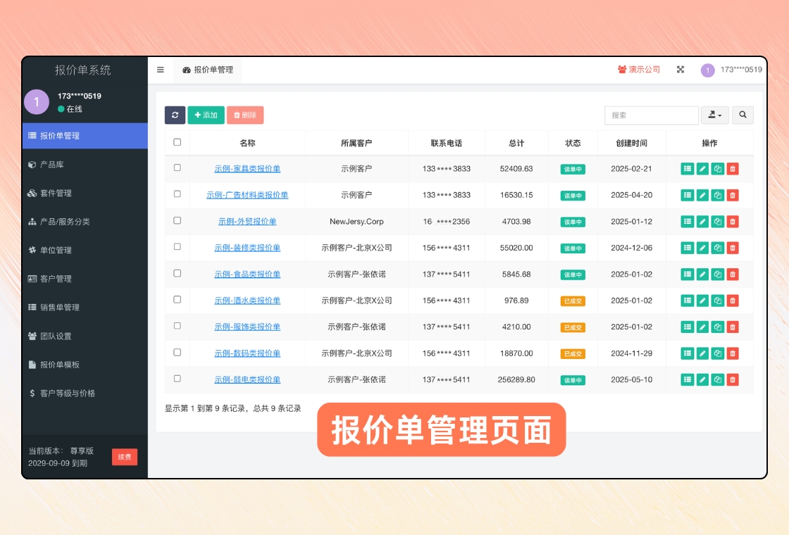Screen dimensions: 789x535
Task: Tick the checkbox for 示例-酒水类报价单
Action: [177, 300]
